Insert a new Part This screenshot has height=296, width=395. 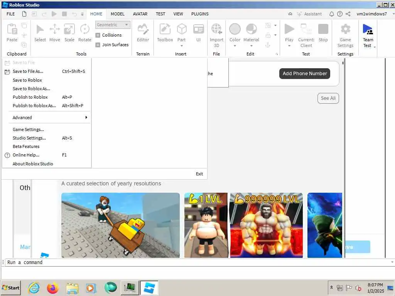click(181, 29)
